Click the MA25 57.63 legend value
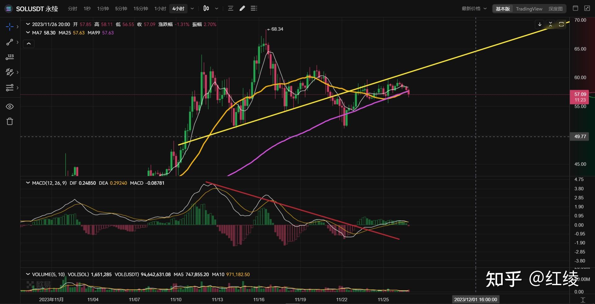 click(72, 33)
